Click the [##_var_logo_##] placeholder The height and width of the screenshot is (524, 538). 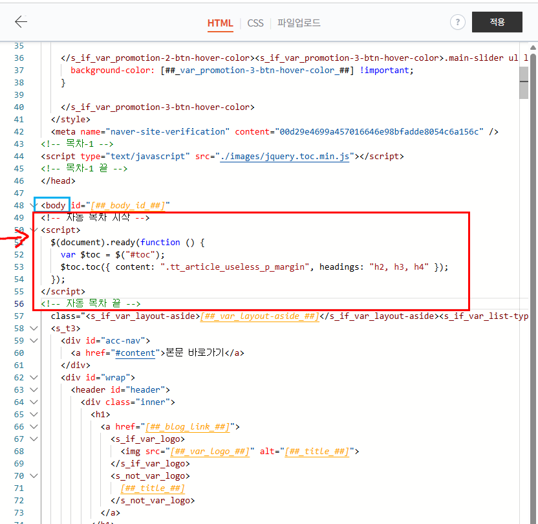(210, 452)
